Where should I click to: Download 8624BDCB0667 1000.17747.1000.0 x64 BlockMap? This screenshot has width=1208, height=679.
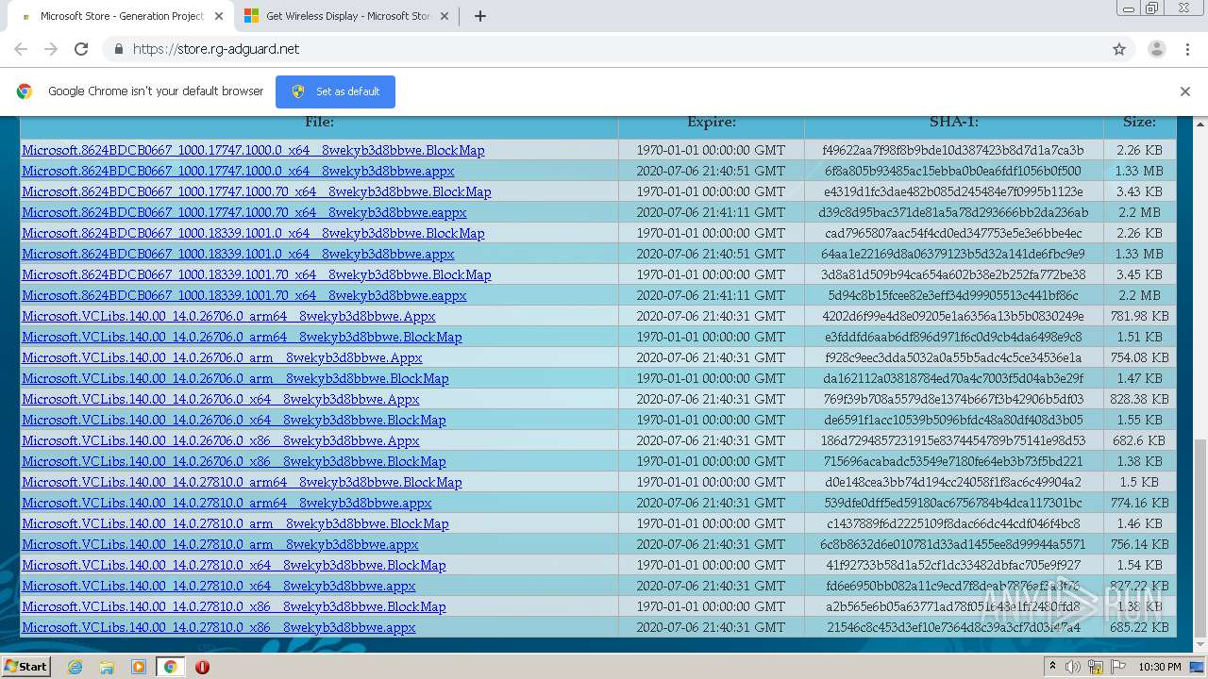coord(253,150)
